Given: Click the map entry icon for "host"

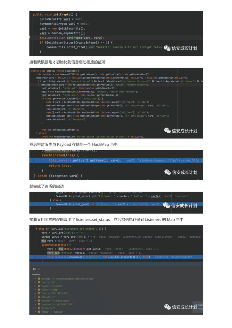Looking at the screenshot, I should pyautogui.click(x=39, y=293).
